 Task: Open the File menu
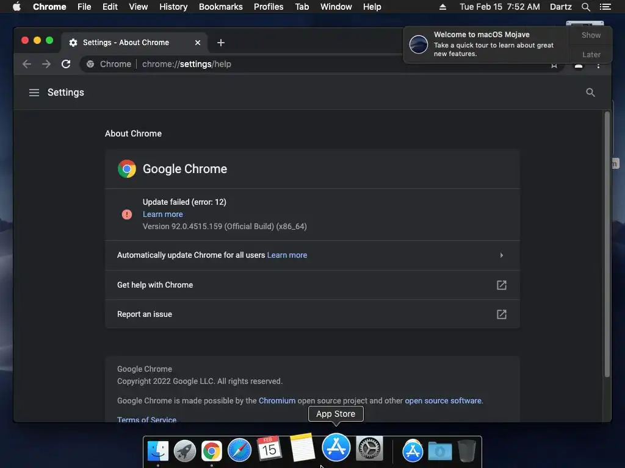(x=84, y=7)
